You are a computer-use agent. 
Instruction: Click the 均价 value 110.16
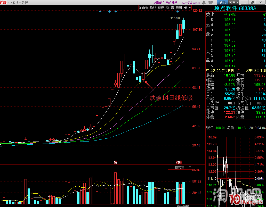pos(241,128)
